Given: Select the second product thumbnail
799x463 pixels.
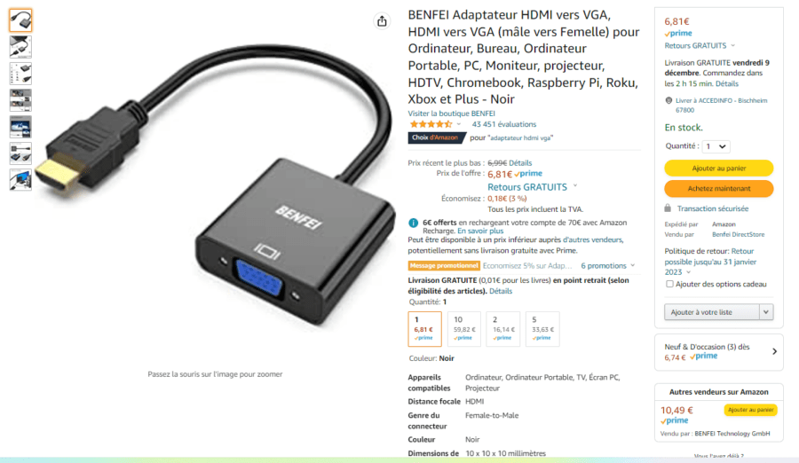Looking at the screenshot, I should tap(20, 47).
